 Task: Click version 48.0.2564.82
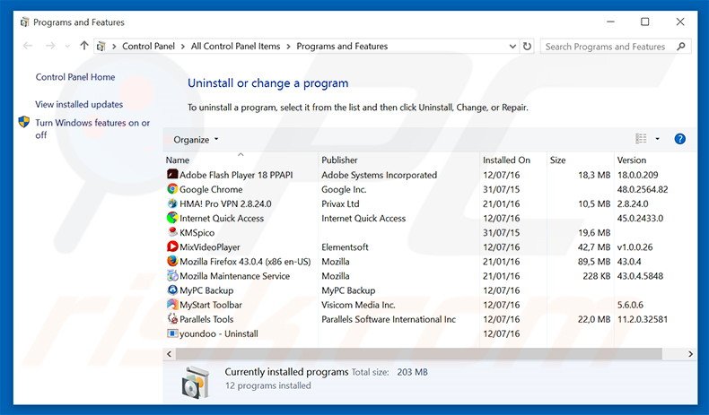click(643, 189)
